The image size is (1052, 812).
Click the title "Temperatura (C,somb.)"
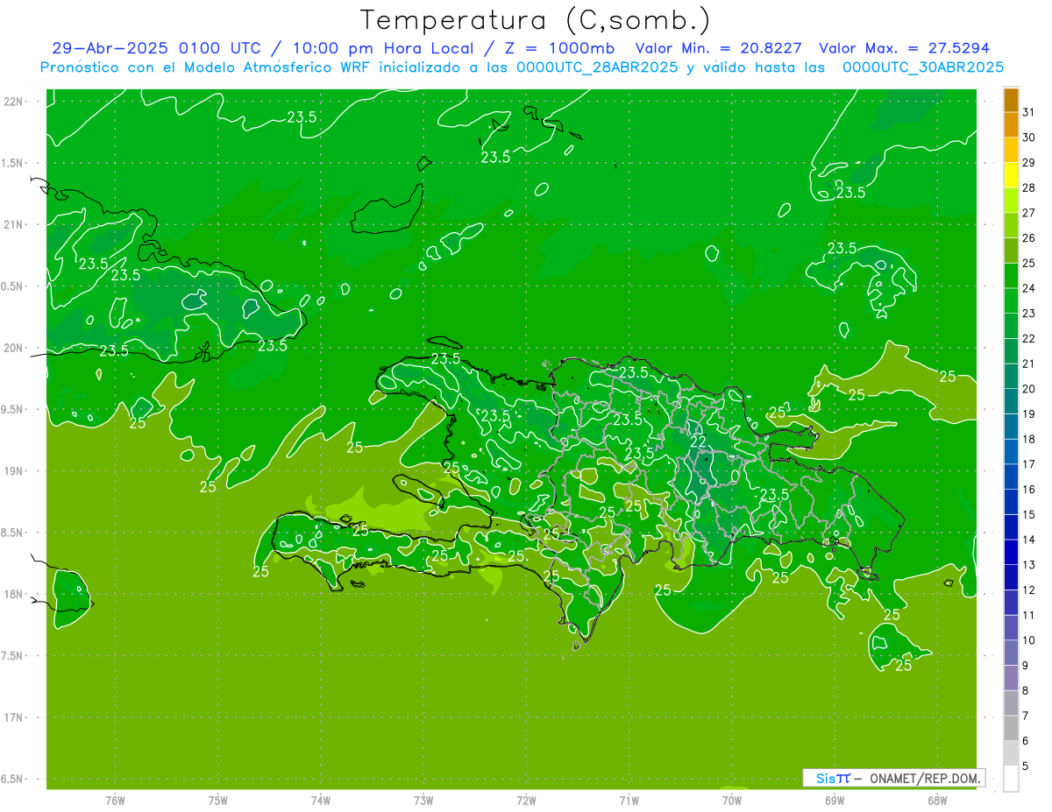[535, 20]
